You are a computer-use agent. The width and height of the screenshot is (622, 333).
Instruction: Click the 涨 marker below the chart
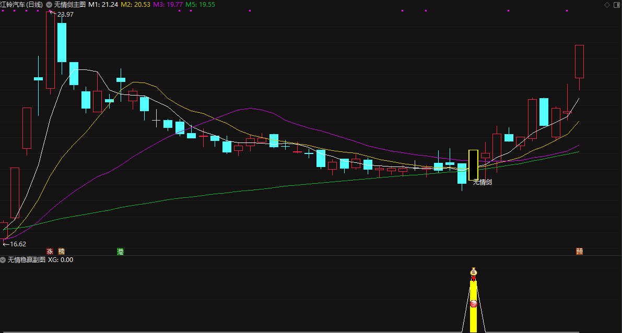(x=50, y=252)
